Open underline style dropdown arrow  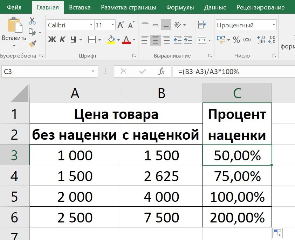click(81, 40)
